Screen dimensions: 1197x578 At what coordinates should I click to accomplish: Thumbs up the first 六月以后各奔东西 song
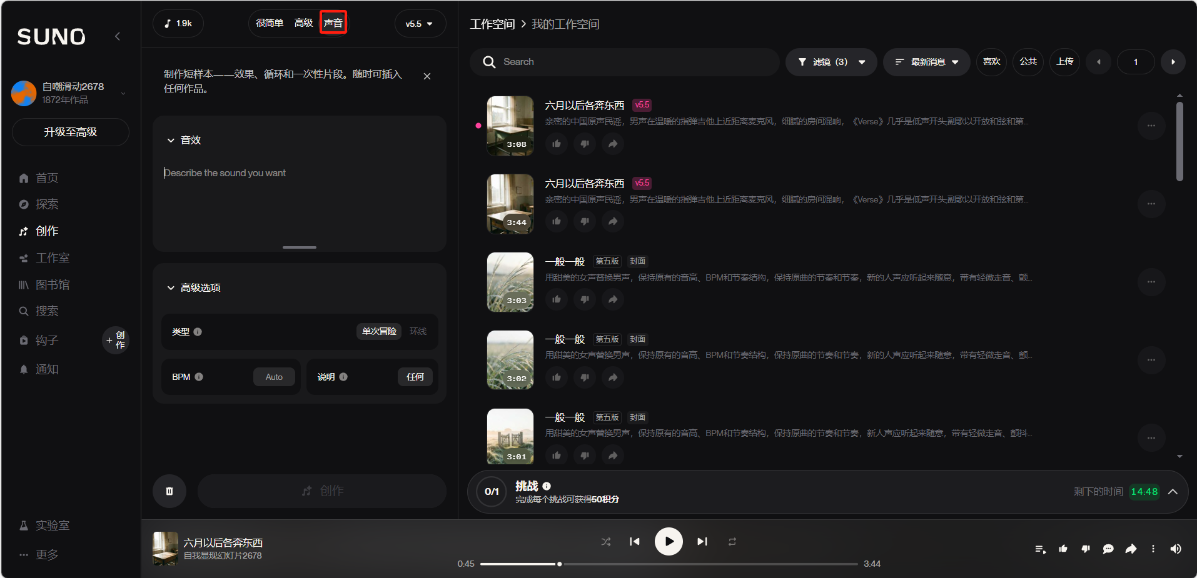coord(556,144)
